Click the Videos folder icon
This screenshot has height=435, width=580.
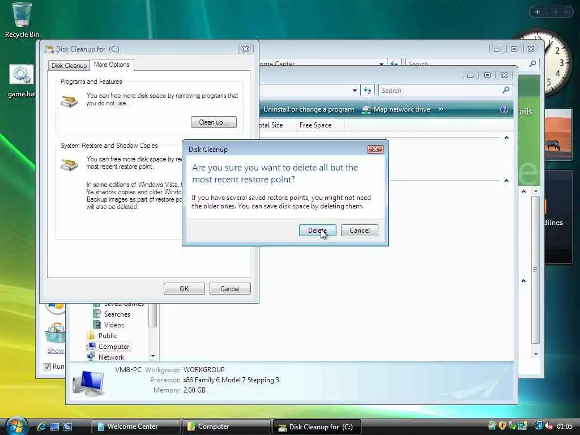point(97,325)
